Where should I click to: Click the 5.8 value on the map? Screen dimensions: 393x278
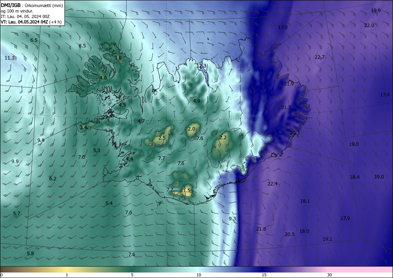30,254
